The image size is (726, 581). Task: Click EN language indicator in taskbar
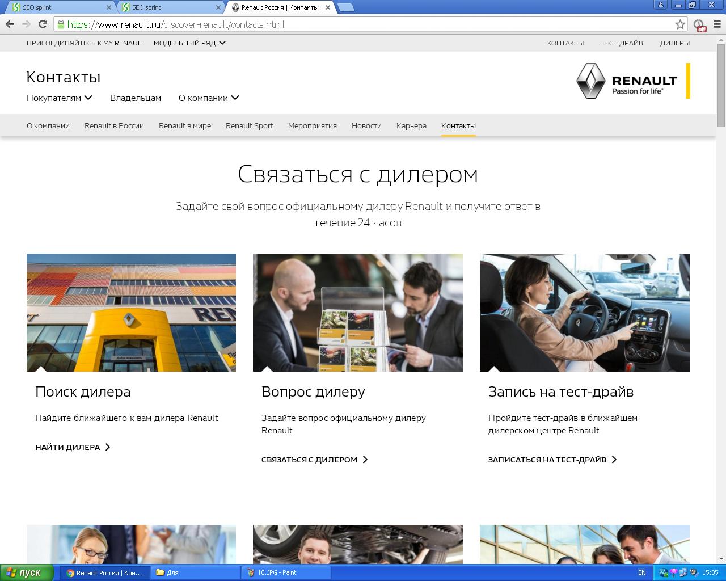tap(641, 572)
